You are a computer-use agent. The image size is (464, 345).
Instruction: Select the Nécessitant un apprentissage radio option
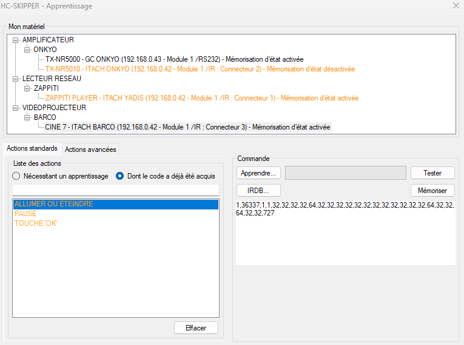[x=61, y=176]
